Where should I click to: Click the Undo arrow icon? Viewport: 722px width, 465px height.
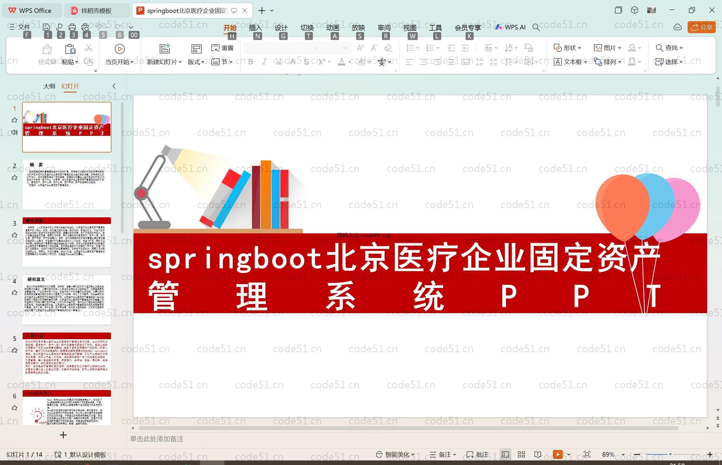99,27
